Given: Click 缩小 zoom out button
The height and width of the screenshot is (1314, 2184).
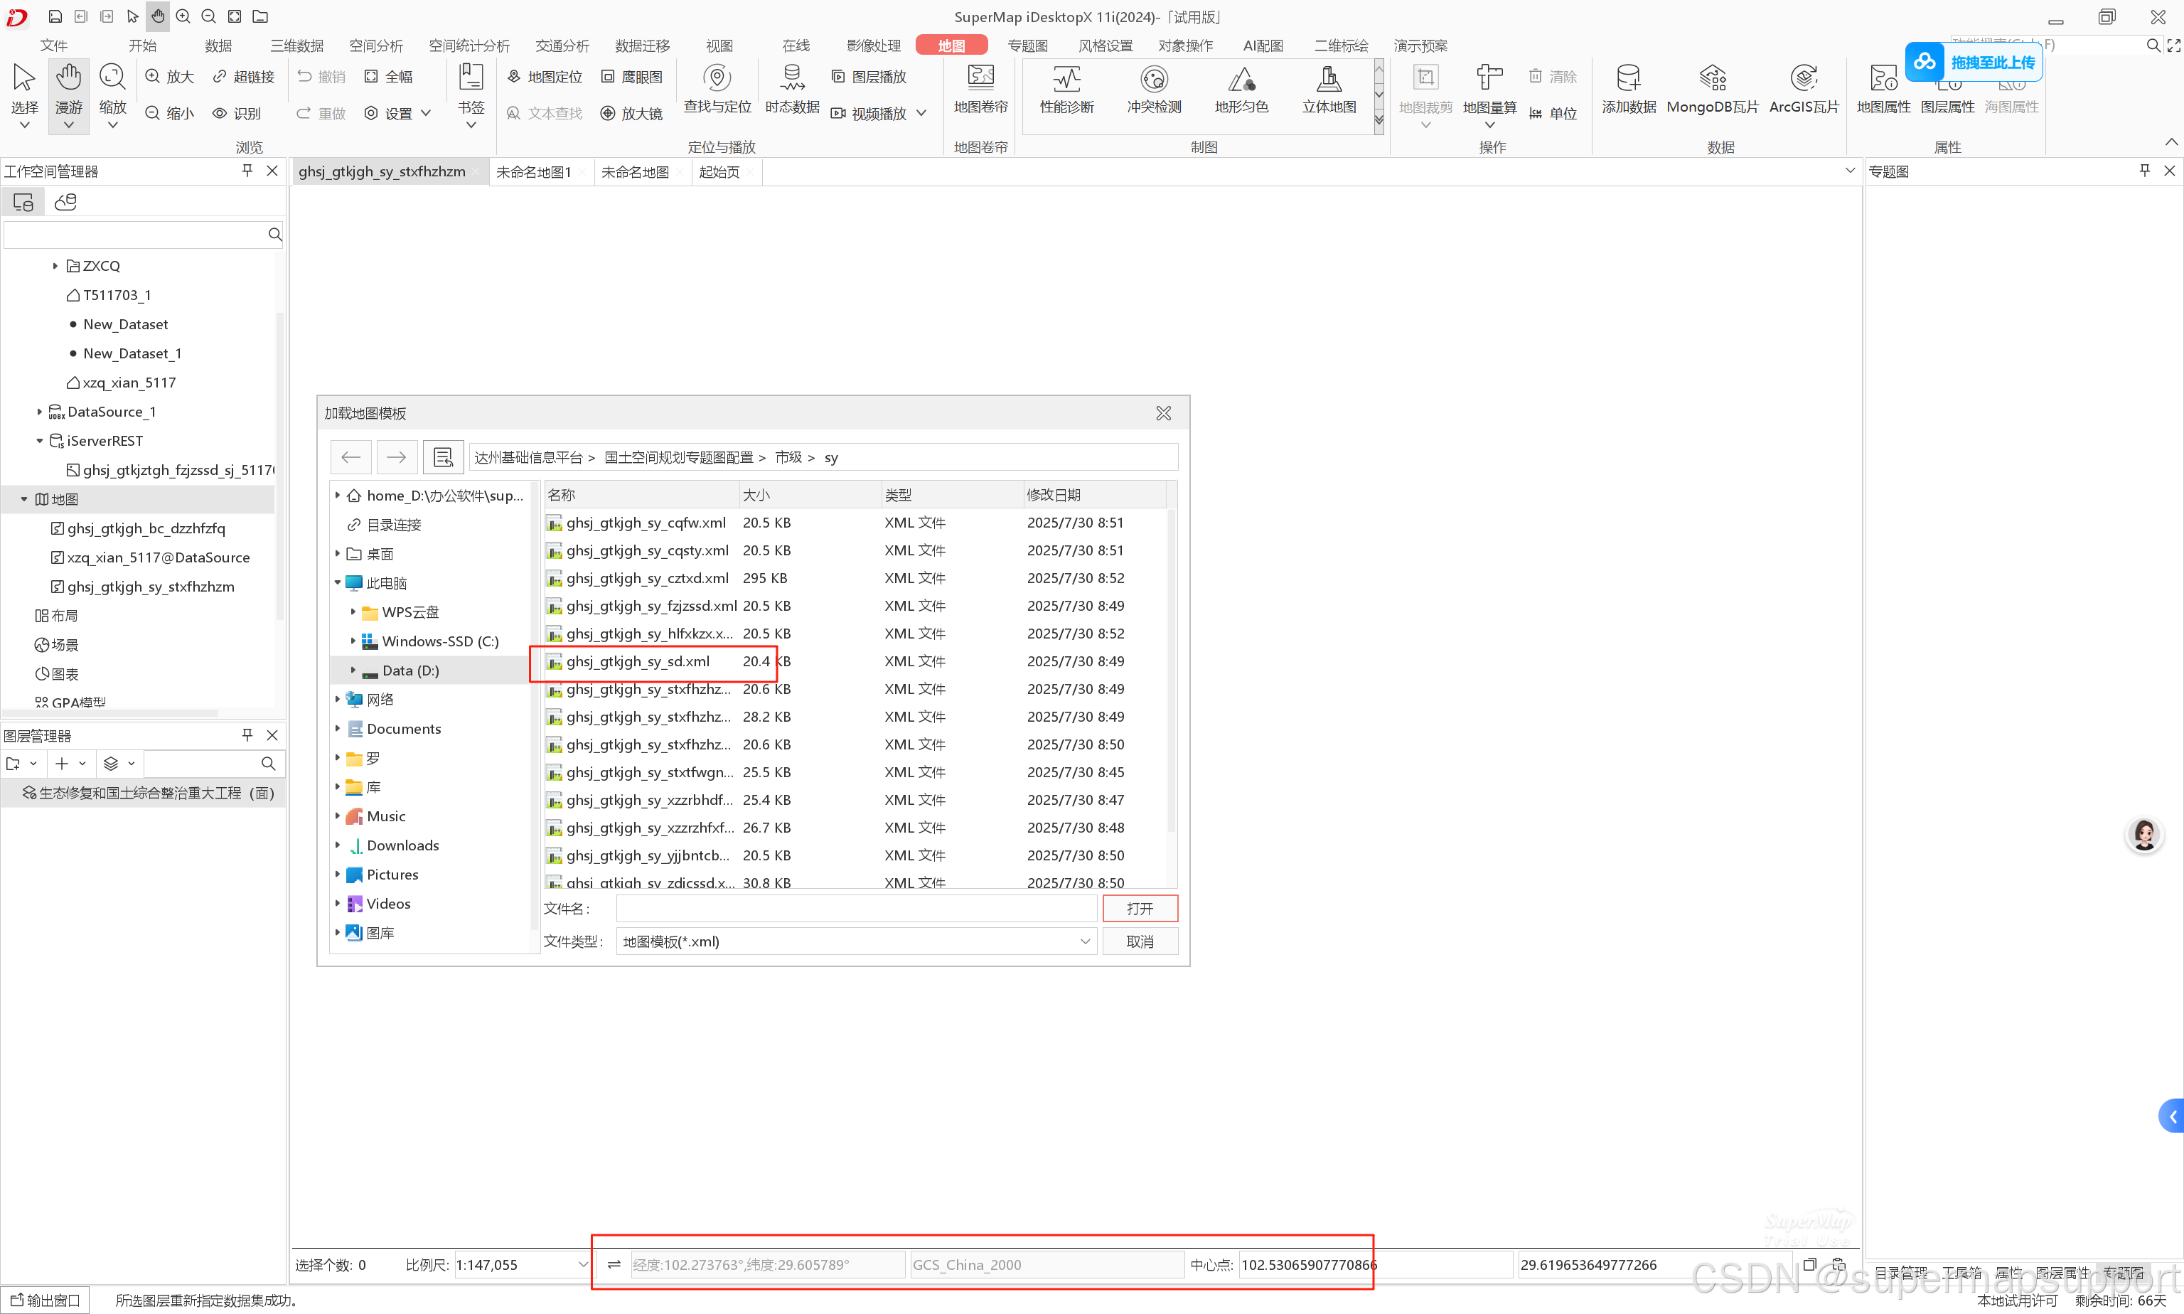Looking at the screenshot, I should (x=169, y=113).
